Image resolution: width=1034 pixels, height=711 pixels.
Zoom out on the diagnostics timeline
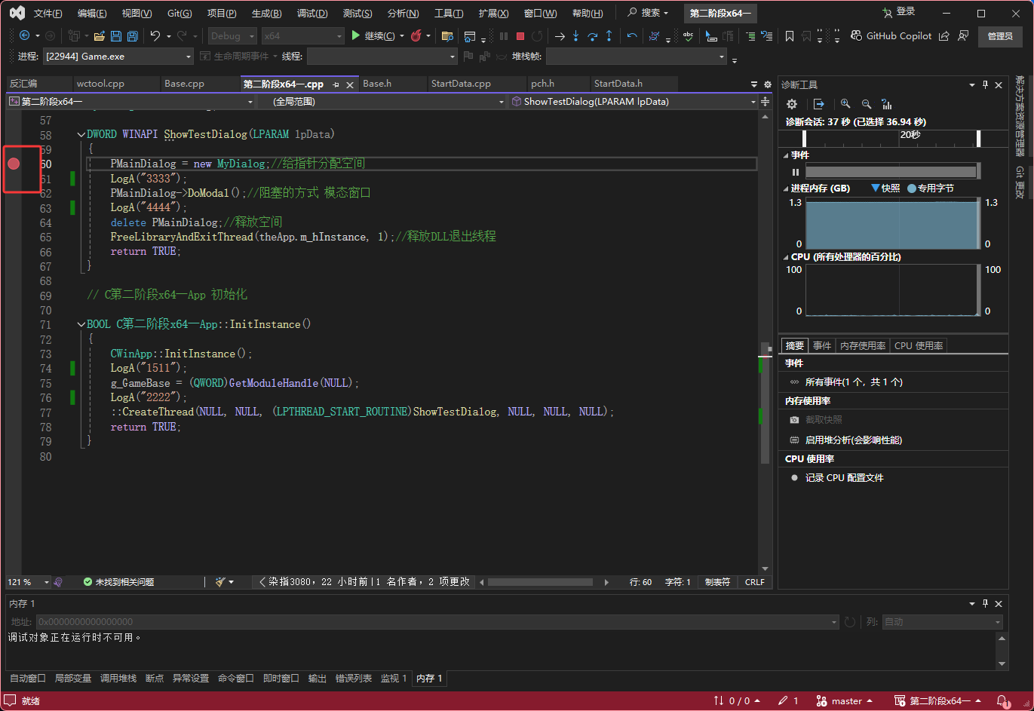click(866, 104)
